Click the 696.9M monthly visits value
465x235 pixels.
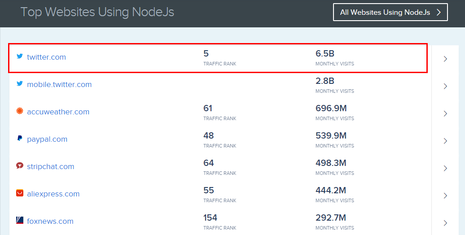tap(331, 108)
